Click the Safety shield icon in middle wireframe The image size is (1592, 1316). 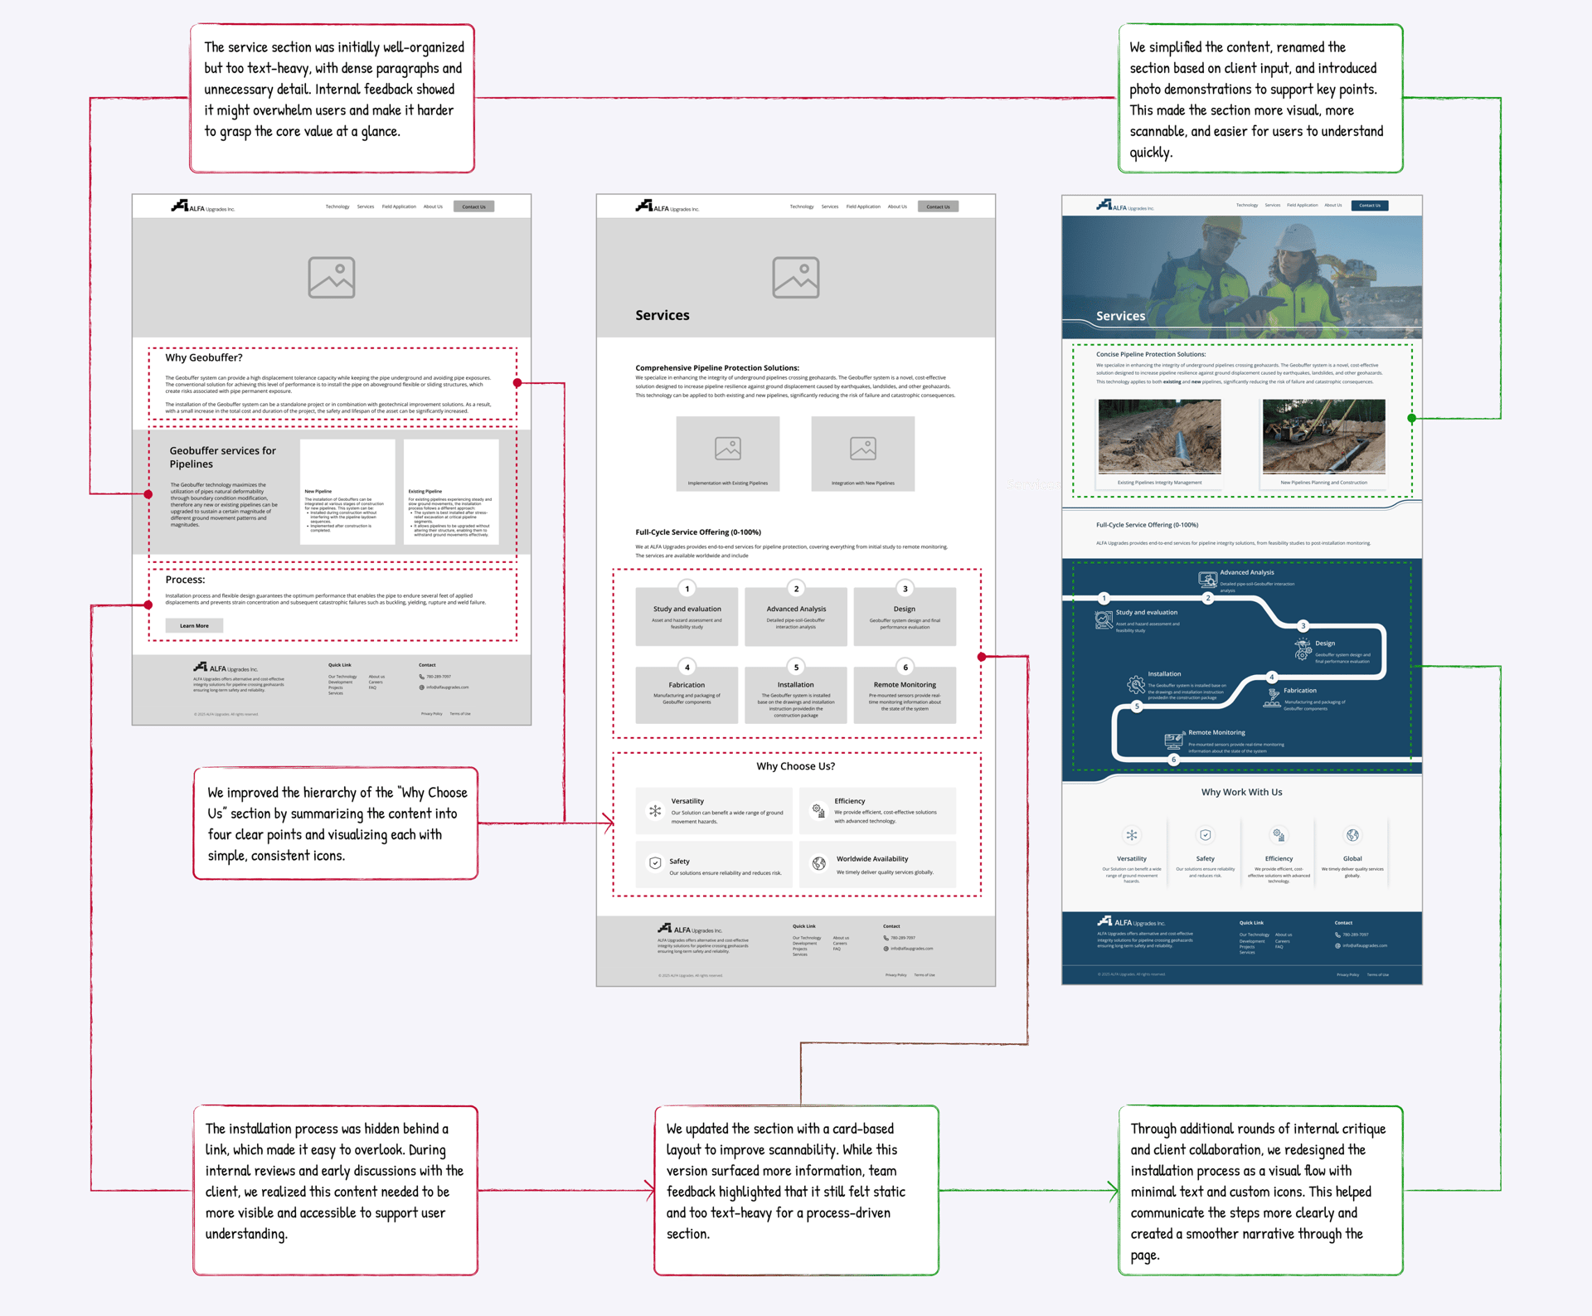(x=655, y=863)
